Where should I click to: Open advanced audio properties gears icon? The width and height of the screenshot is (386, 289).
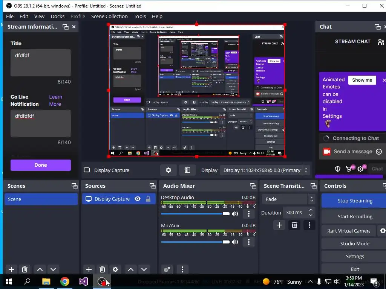coord(167,269)
